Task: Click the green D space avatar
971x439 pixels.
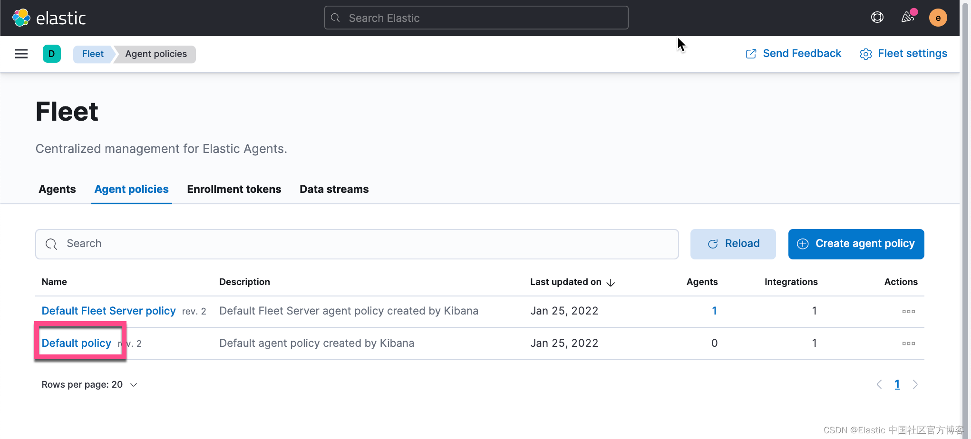Action: 52,54
